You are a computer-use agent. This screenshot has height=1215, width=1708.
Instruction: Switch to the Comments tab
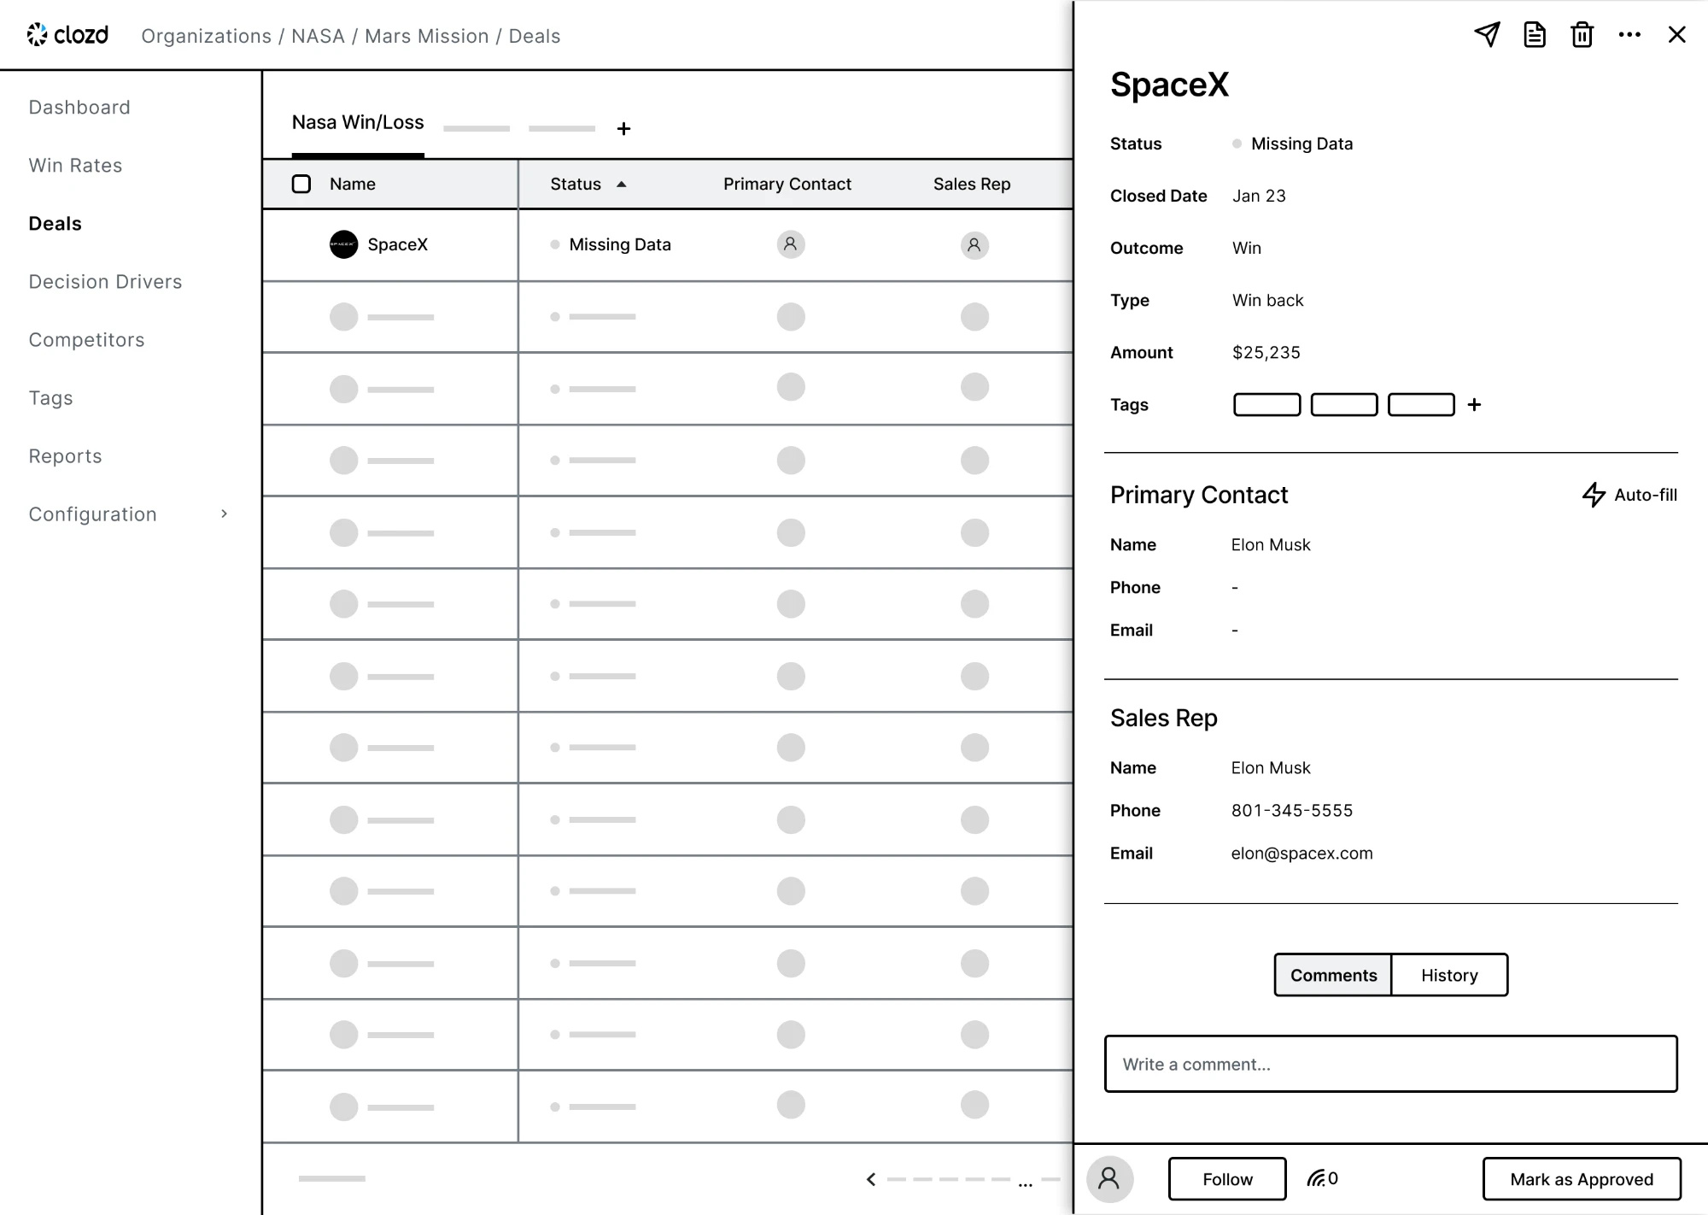pos(1333,975)
